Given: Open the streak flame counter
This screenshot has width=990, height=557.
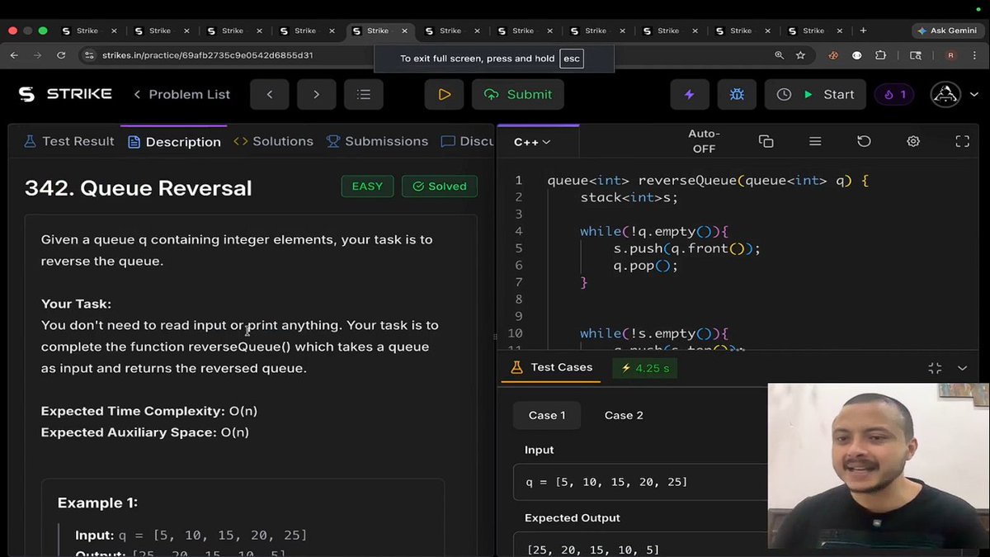Looking at the screenshot, I should click(895, 94).
